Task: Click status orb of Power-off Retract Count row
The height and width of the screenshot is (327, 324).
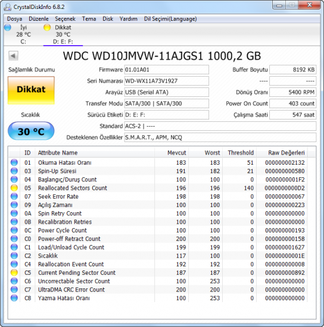Action: tap(14, 239)
